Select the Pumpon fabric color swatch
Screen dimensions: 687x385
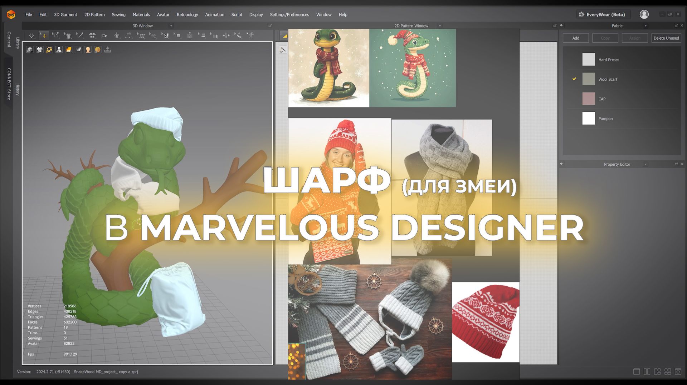[x=589, y=118]
